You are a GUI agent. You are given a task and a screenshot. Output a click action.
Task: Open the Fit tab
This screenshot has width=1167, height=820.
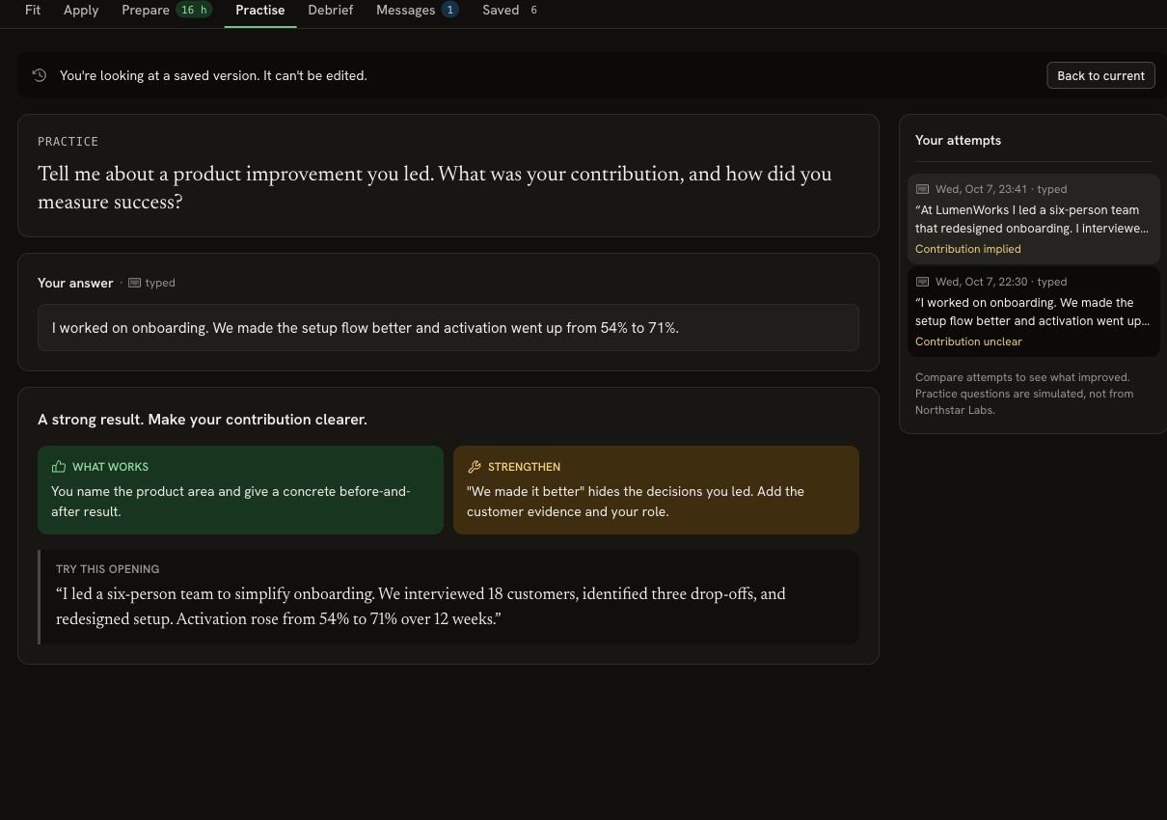point(33,10)
